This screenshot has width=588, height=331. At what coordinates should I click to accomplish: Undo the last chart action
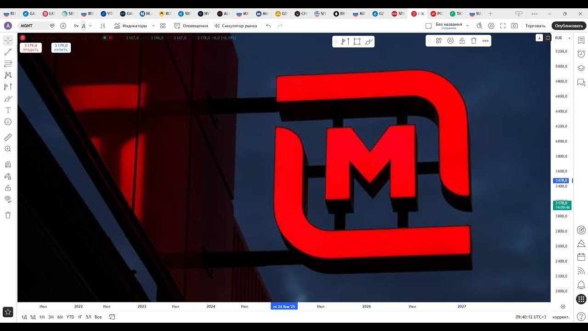coord(269,26)
